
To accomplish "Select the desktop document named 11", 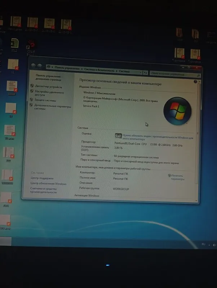I will [13, 66].
